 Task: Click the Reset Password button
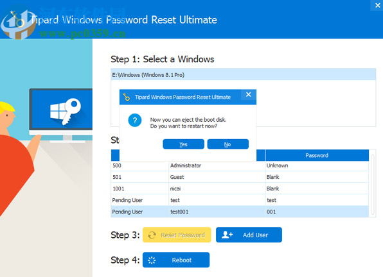tap(177, 235)
